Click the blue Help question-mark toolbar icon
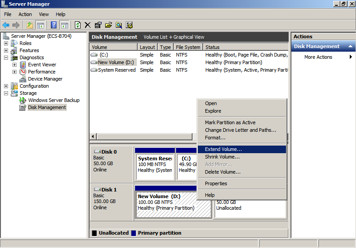Viewport: 356px width, 248px height. tap(53, 25)
